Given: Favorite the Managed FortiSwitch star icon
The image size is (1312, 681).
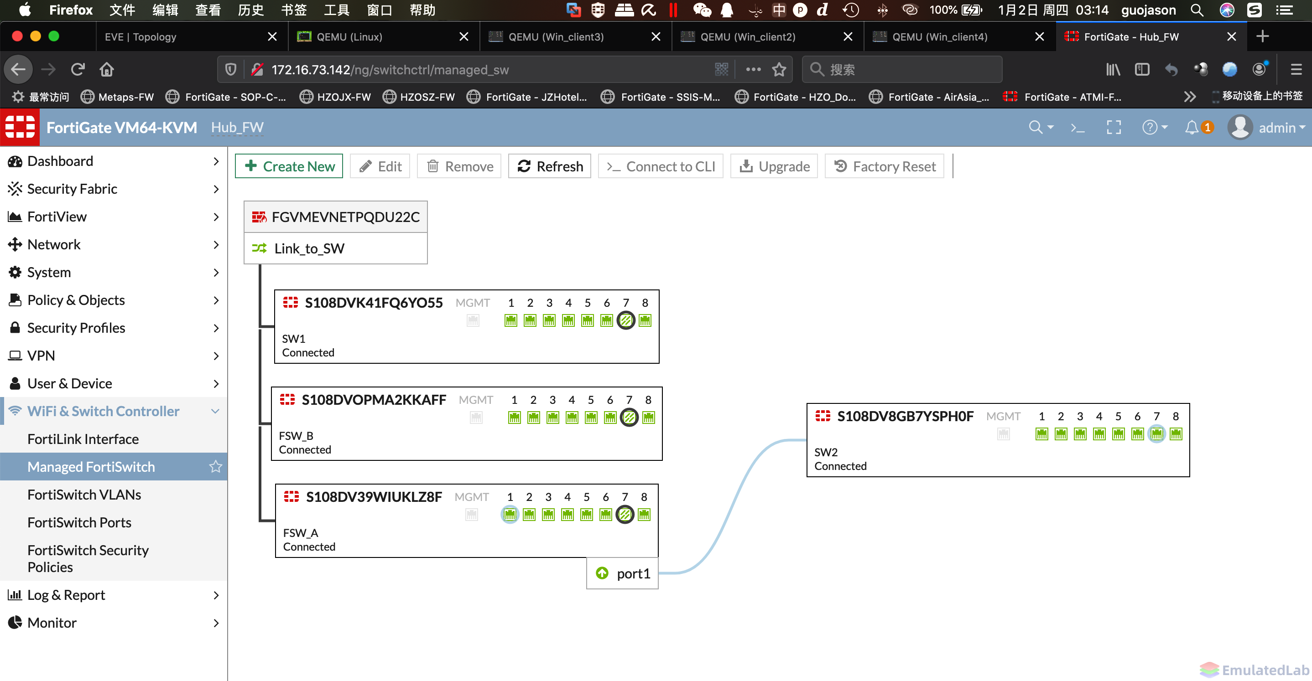Looking at the screenshot, I should coord(215,467).
